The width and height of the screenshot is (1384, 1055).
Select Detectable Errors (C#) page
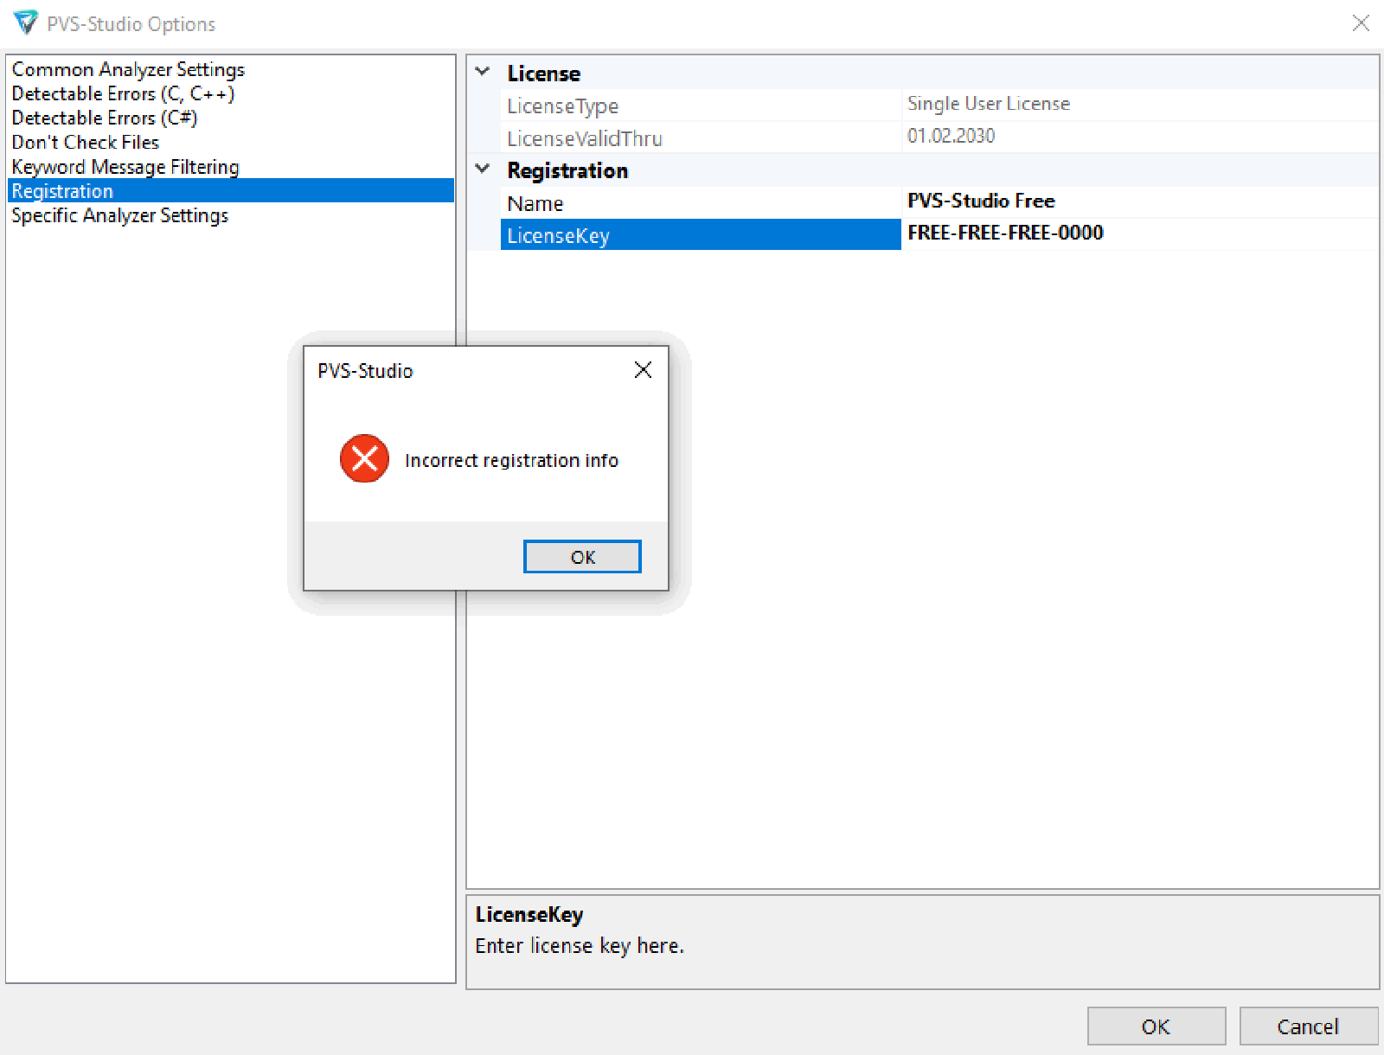click(105, 118)
